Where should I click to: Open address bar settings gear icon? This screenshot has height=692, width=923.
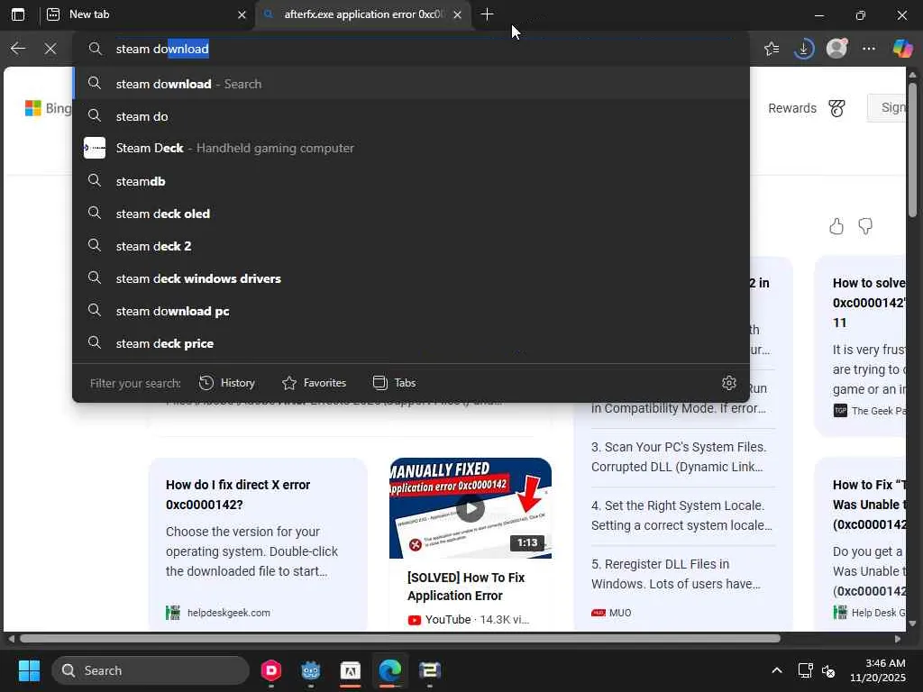tap(728, 383)
